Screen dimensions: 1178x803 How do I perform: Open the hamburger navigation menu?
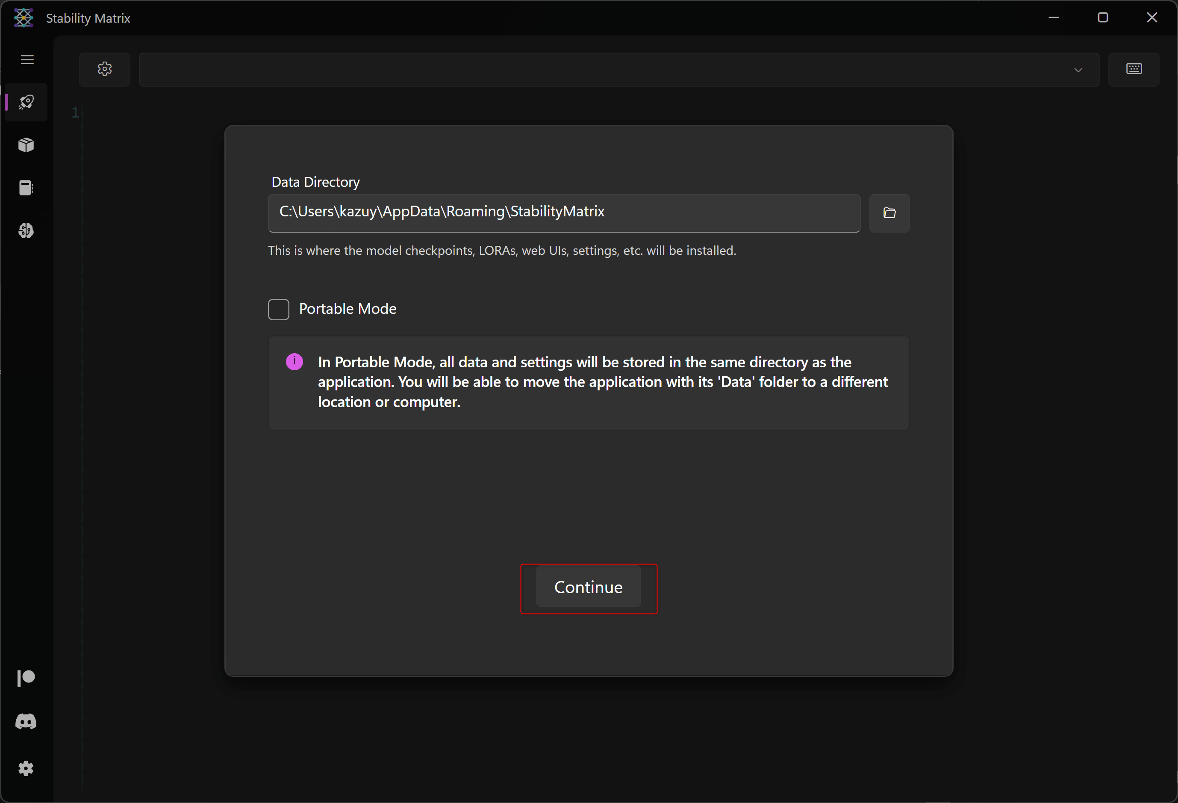[x=27, y=60]
